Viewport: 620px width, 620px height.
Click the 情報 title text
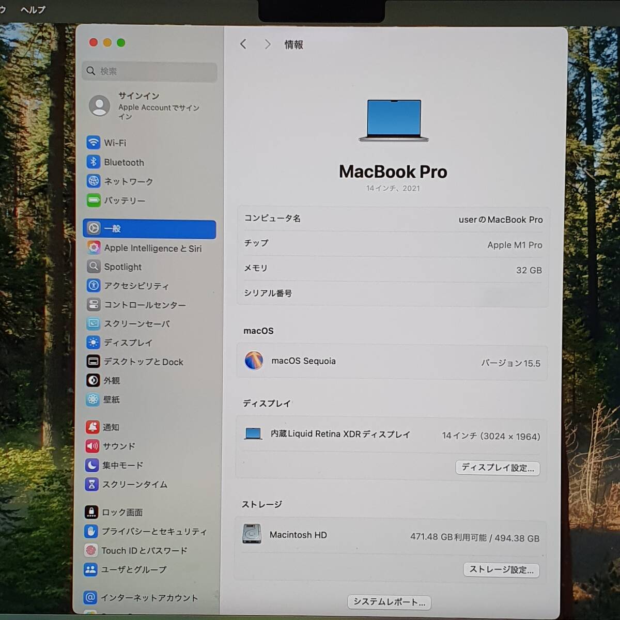pyautogui.click(x=294, y=45)
